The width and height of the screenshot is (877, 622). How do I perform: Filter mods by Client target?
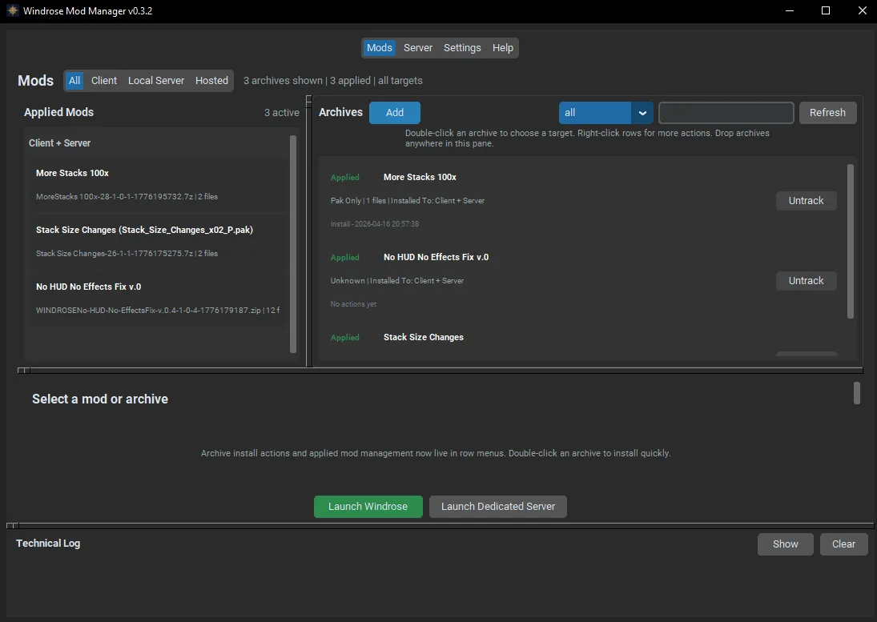104,81
